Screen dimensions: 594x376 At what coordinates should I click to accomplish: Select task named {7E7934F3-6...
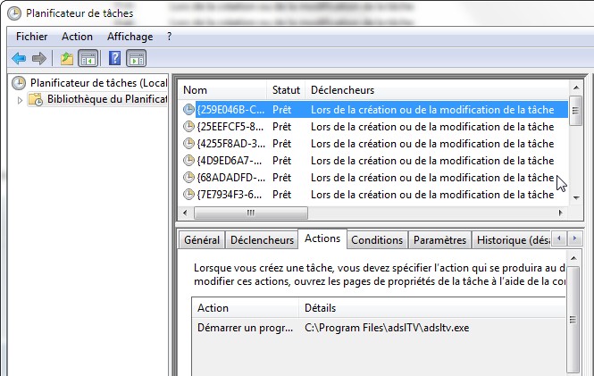pyautogui.click(x=230, y=195)
